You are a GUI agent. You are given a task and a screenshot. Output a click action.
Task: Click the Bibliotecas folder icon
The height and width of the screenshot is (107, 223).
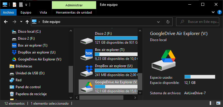coord(12,66)
